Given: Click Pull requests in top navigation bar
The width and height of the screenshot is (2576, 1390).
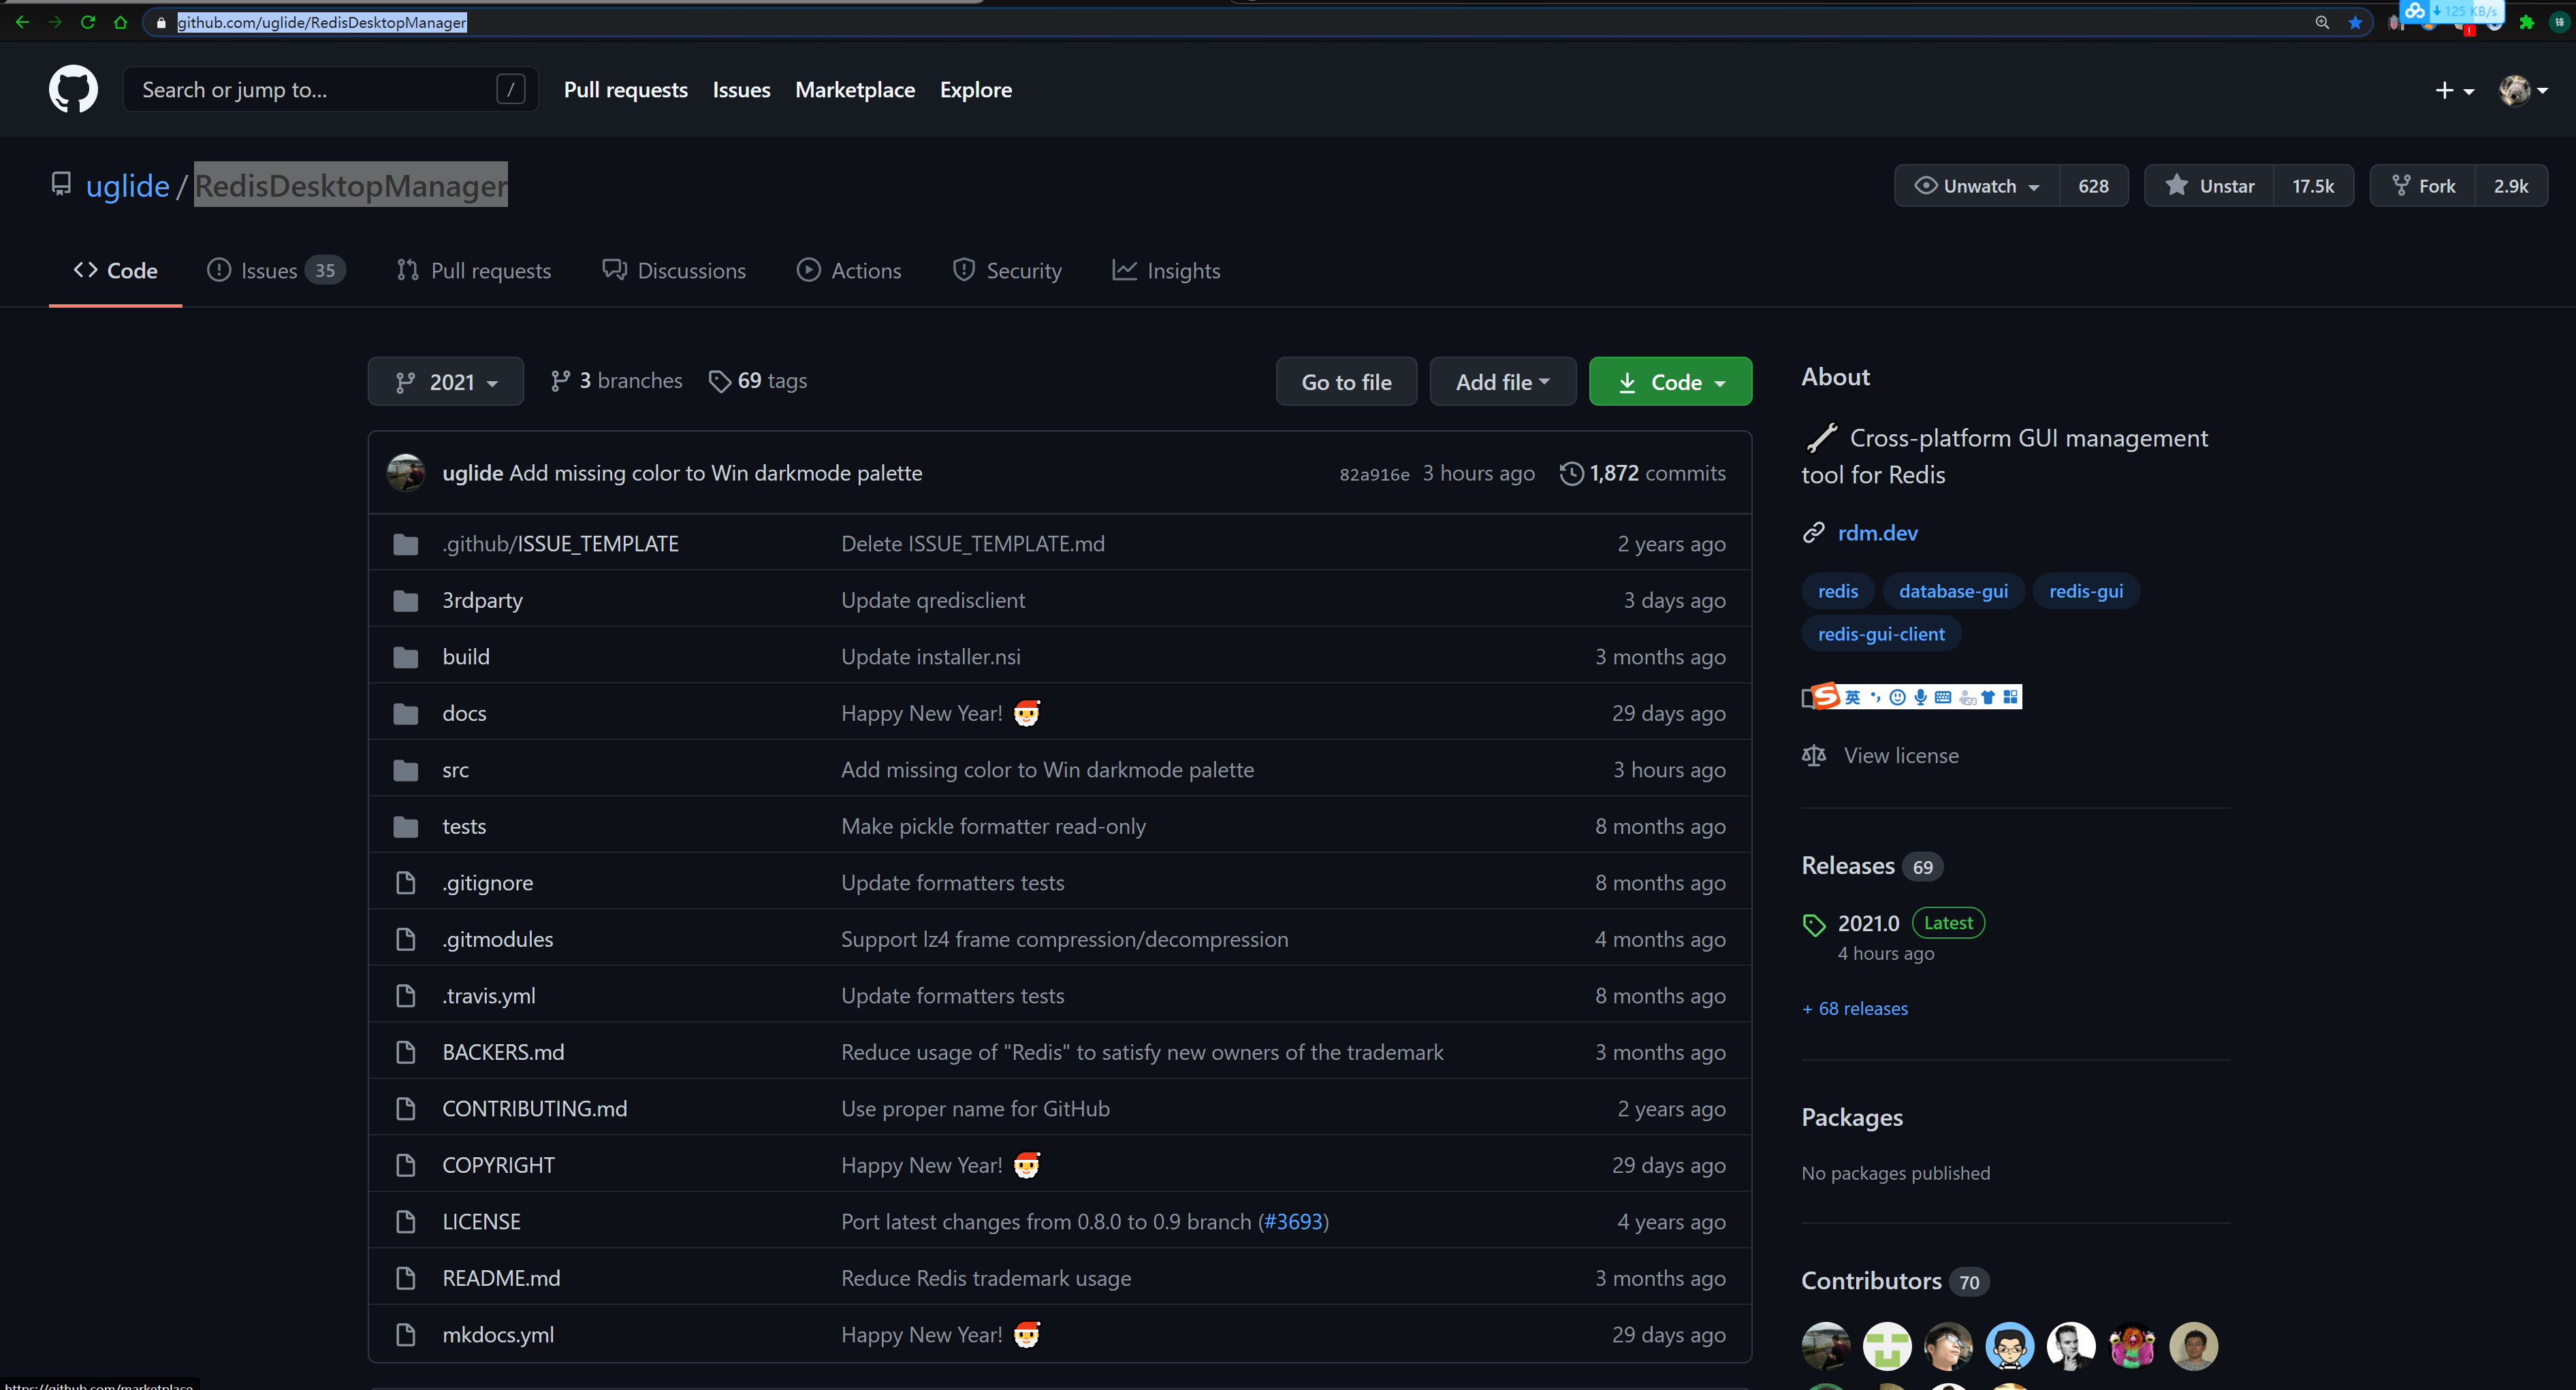Looking at the screenshot, I should click(626, 90).
